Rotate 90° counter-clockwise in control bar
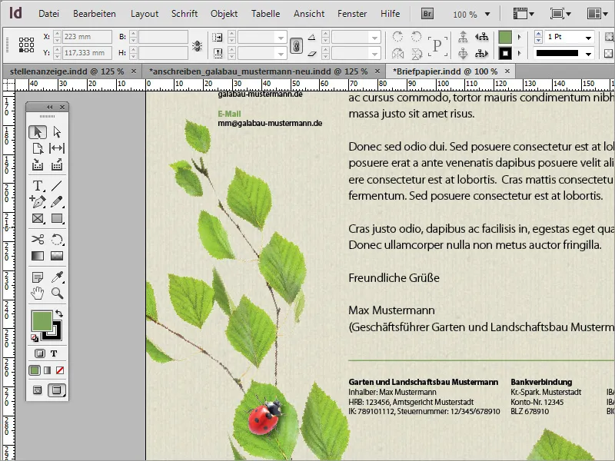 pos(416,37)
